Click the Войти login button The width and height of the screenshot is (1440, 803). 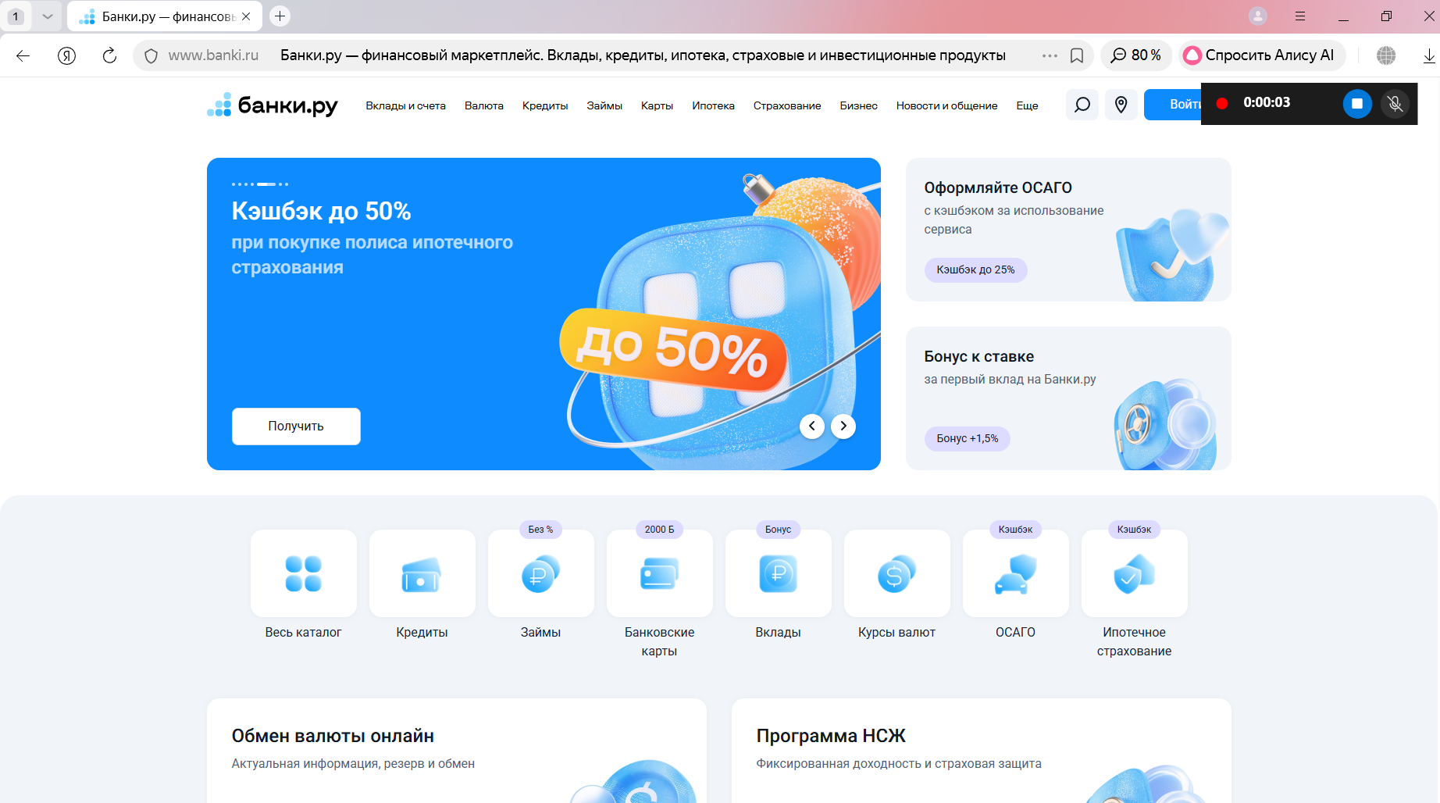tap(1174, 105)
